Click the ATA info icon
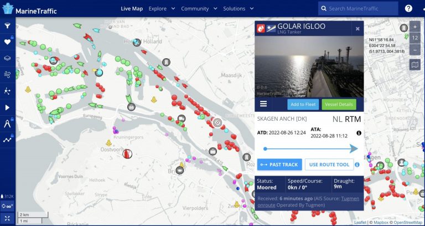Viewport: 425px width, 226px height. (359, 133)
